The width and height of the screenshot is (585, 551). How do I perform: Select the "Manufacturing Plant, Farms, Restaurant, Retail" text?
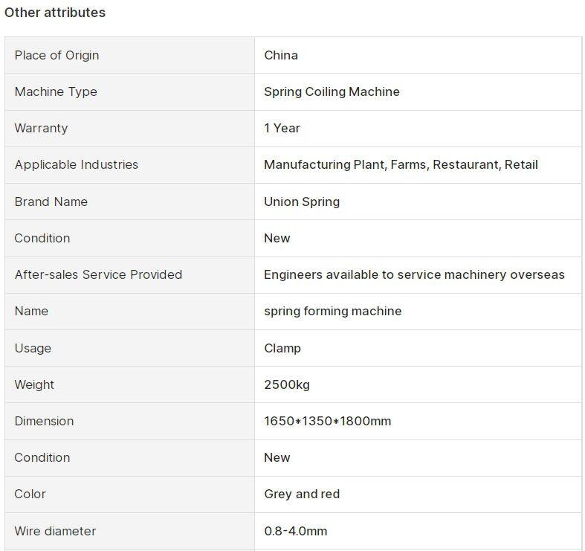pos(401,164)
